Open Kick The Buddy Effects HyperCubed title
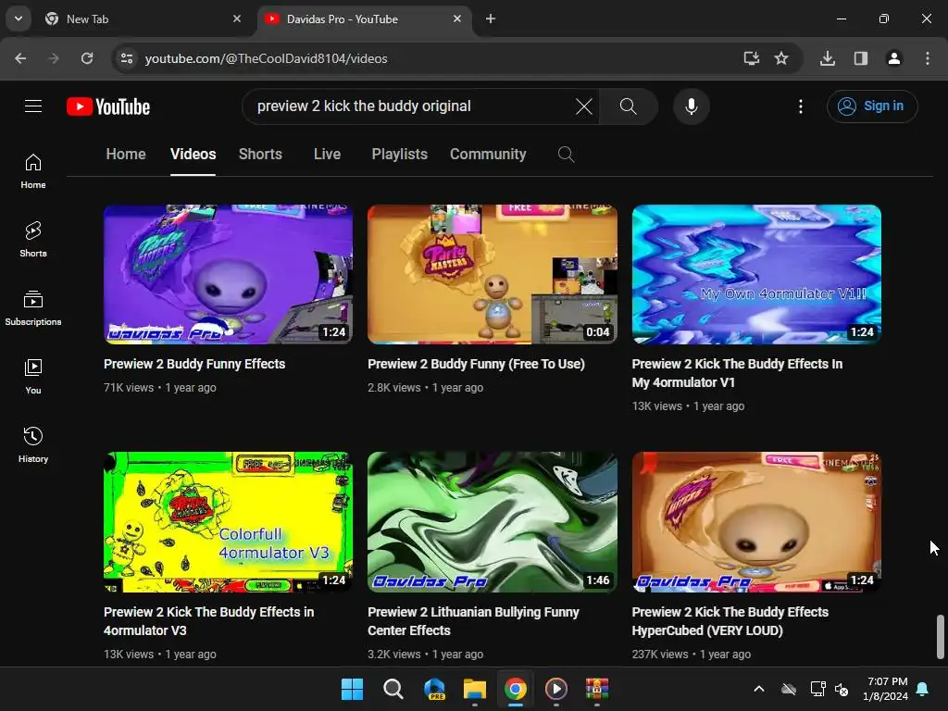 730,621
